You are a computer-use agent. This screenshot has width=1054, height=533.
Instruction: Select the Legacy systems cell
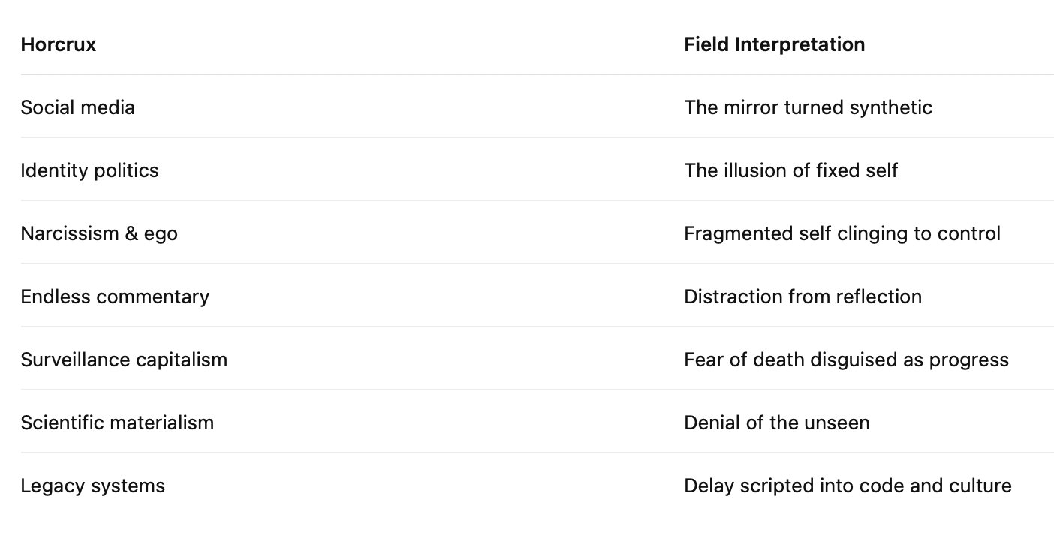pos(93,486)
